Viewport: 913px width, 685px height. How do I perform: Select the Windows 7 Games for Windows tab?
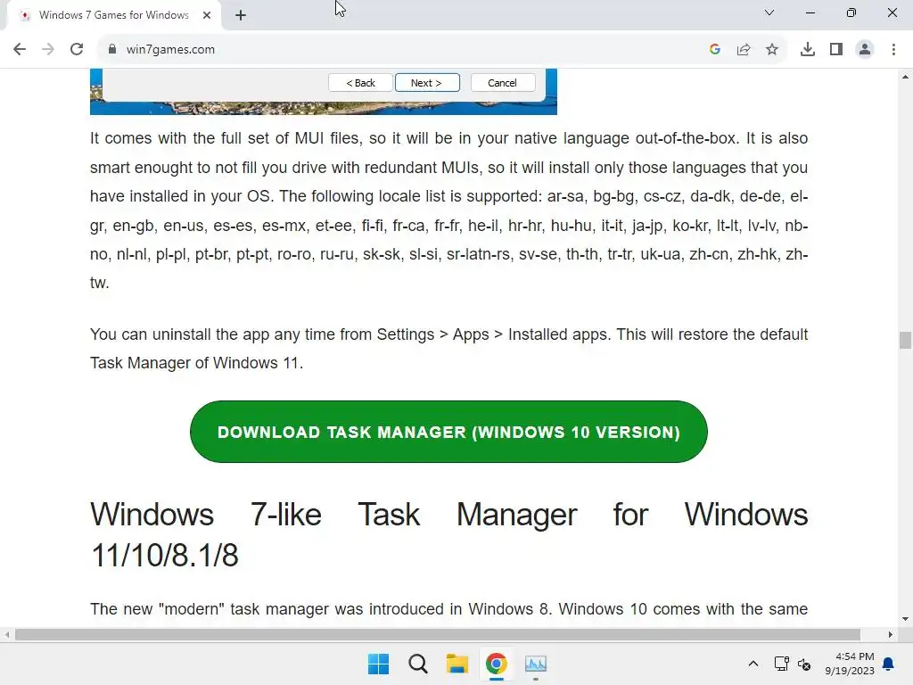pos(113,15)
